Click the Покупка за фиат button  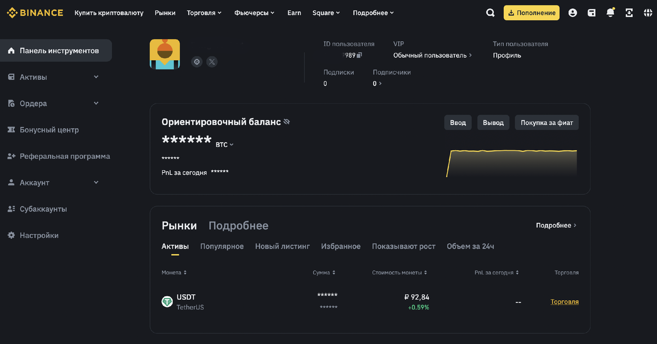point(547,123)
